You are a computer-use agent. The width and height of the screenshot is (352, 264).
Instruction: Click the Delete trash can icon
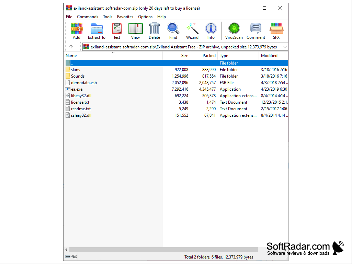point(155,28)
